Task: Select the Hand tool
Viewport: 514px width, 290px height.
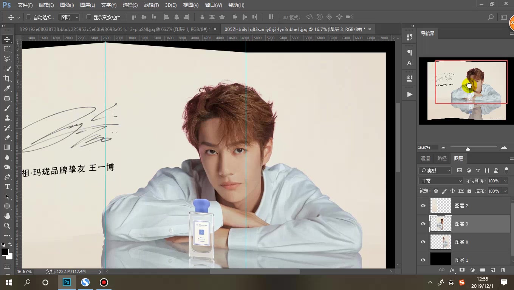Action: (7, 216)
